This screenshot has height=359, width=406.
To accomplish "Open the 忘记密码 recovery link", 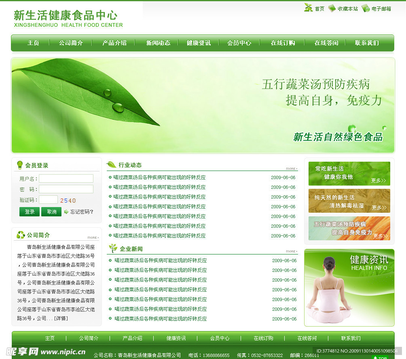I will (81, 212).
